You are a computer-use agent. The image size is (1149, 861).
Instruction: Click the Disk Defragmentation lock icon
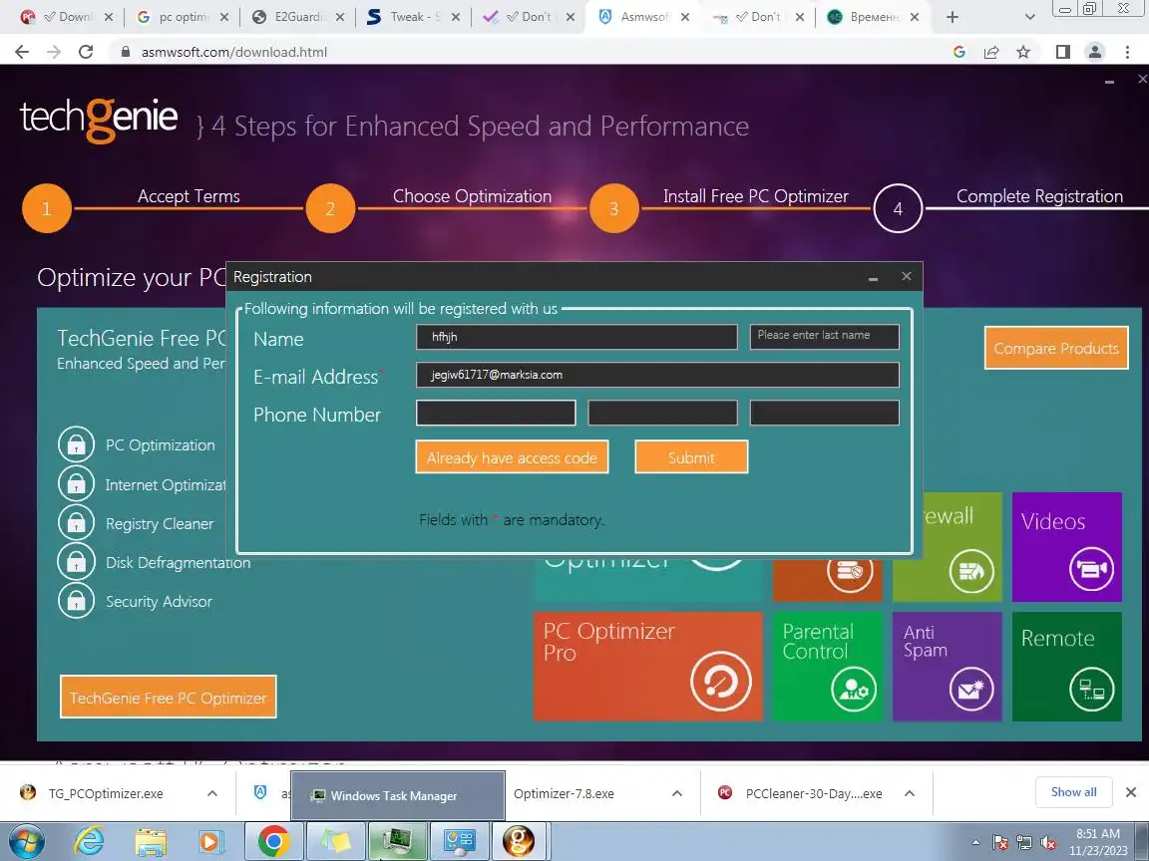click(76, 562)
